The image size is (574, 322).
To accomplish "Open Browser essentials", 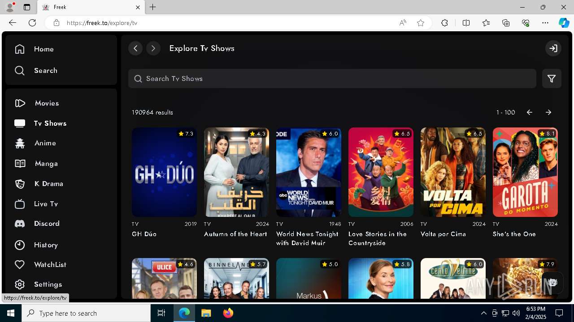I will 526,23.
